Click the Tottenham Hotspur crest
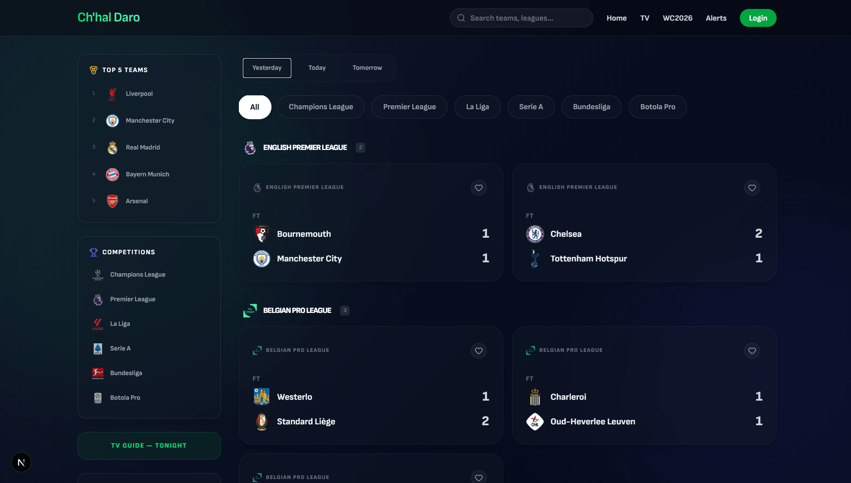Image resolution: width=851 pixels, height=483 pixels. pos(535,259)
